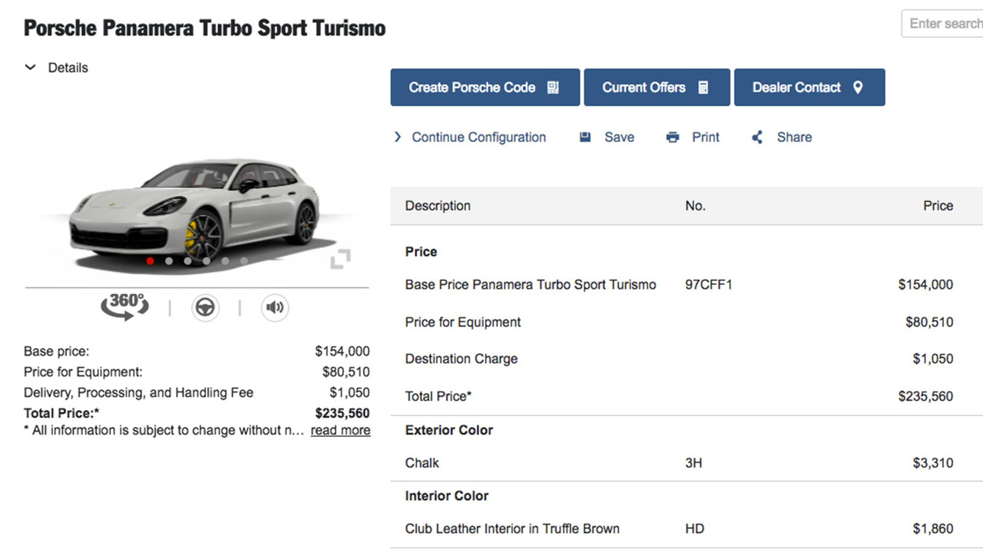Select the third carousel dot
Screen dimensions: 983x553
point(188,261)
